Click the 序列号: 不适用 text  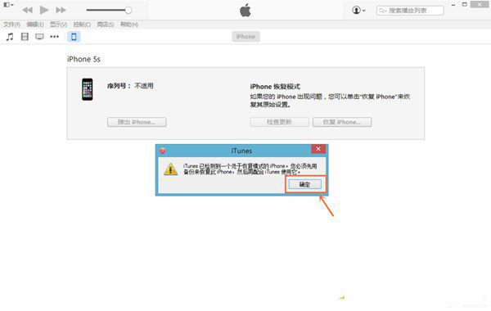[x=130, y=86]
